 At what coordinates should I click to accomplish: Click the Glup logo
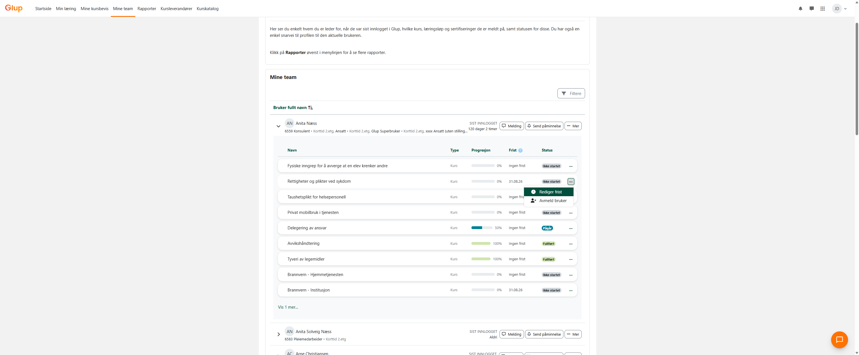pyautogui.click(x=14, y=8)
